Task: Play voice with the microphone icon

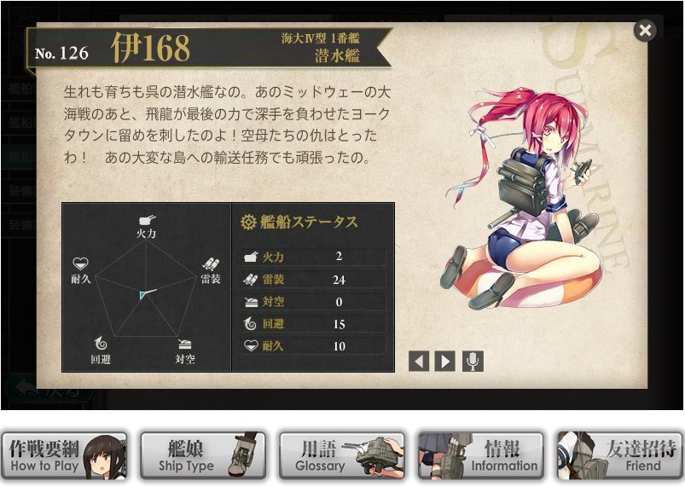Action: click(x=473, y=362)
